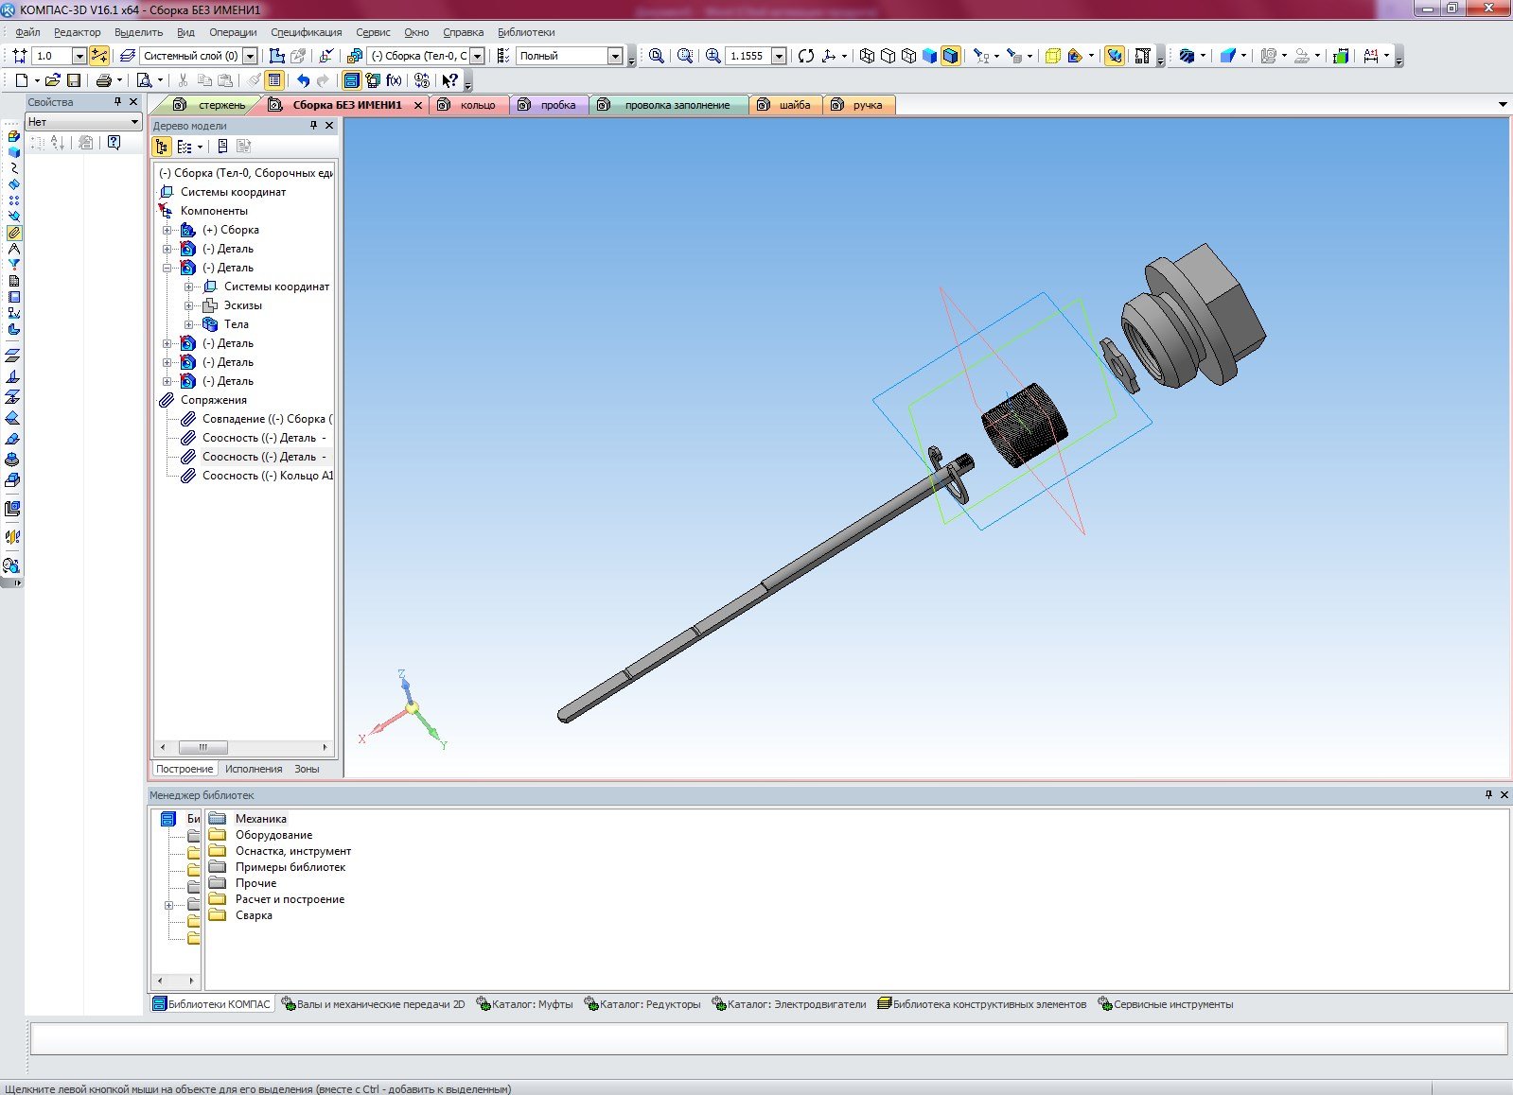Click the Rebuild/rotate view icon
Screen dimensions: 1513x1095
coord(805,56)
